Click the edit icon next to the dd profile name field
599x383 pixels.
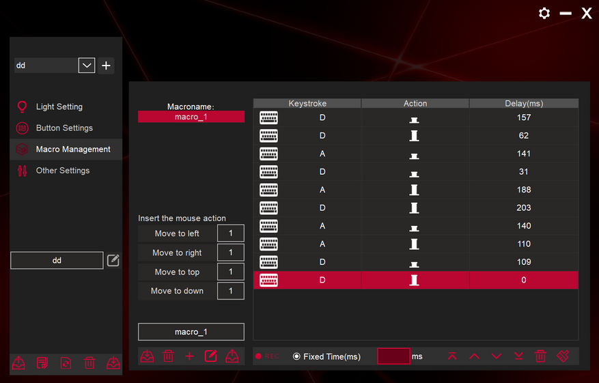tap(113, 260)
